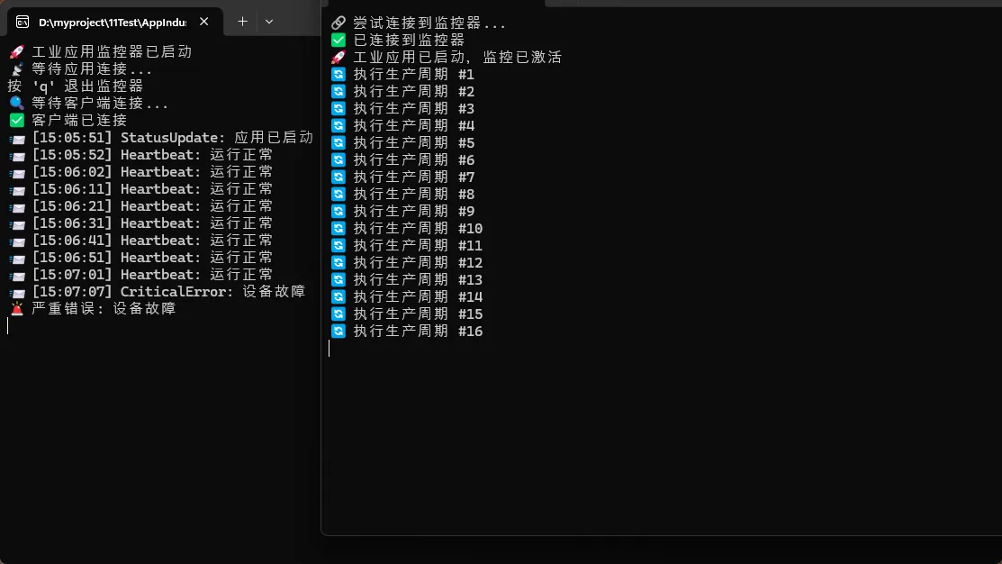
Task: Click the green checkmark beside 已连接到监控器
Action: pyautogui.click(x=339, y=41)
